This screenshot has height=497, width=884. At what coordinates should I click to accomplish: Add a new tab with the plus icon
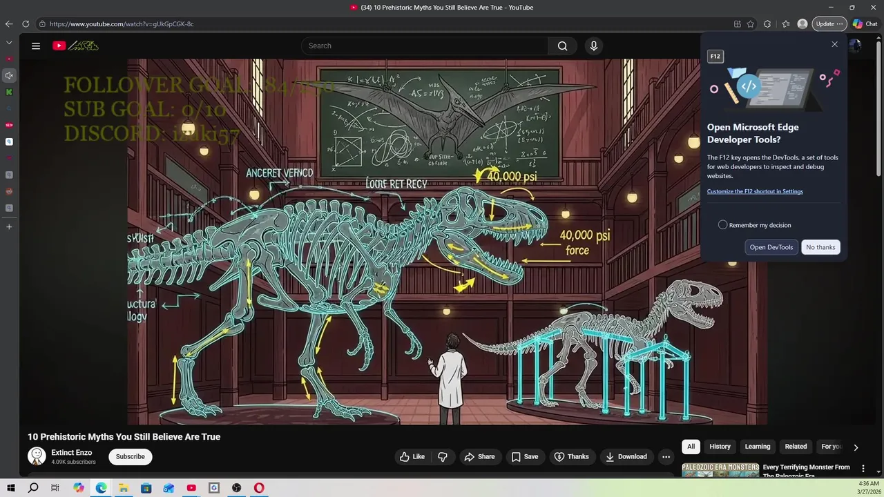click(9, 226)
